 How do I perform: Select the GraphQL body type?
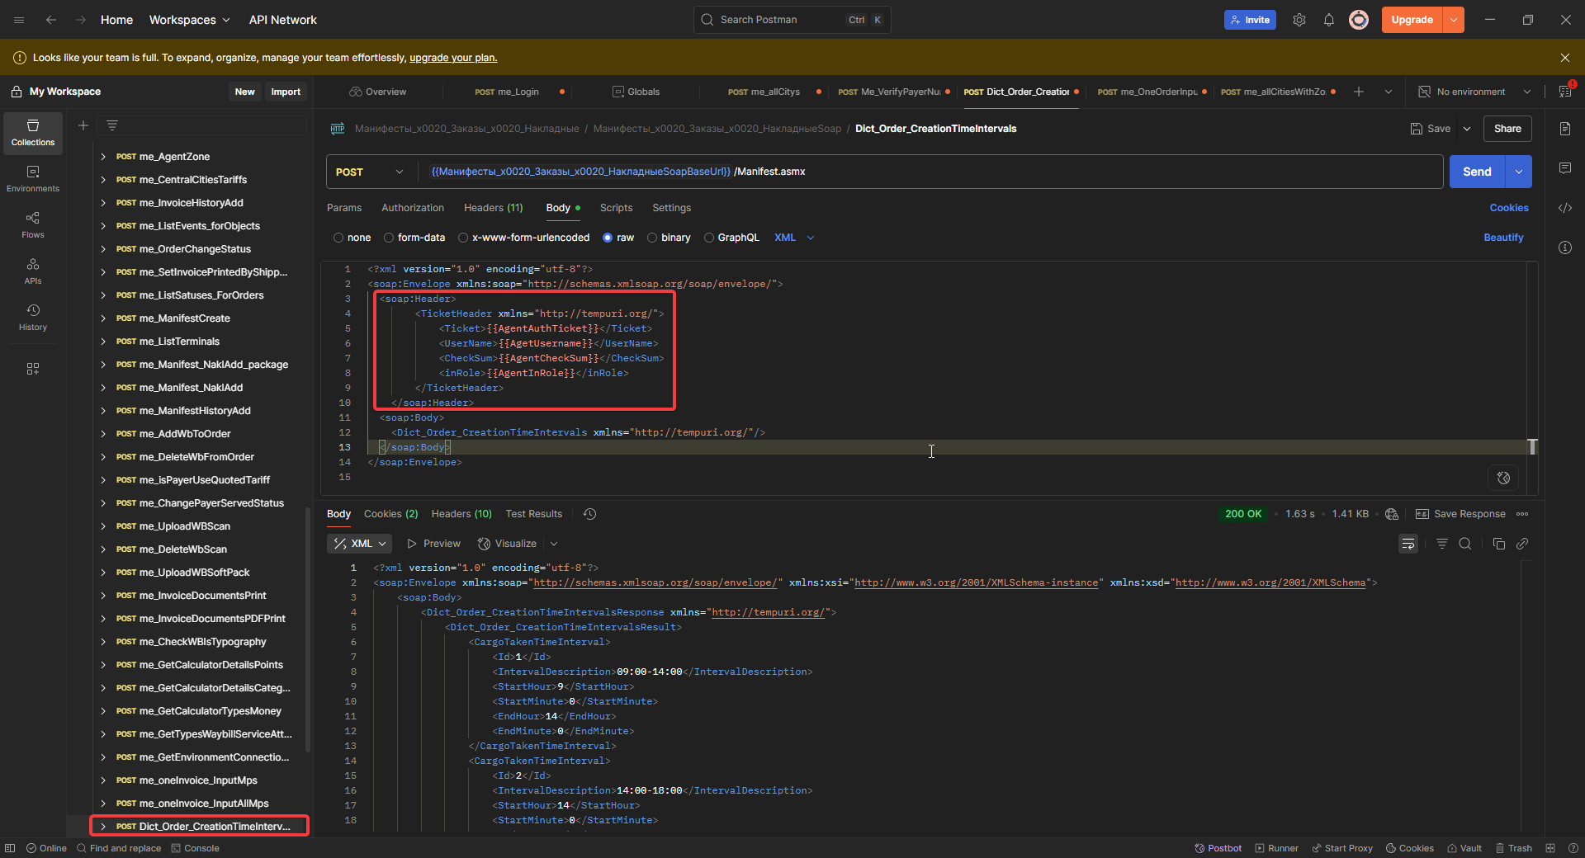click(x=709, y=238)
